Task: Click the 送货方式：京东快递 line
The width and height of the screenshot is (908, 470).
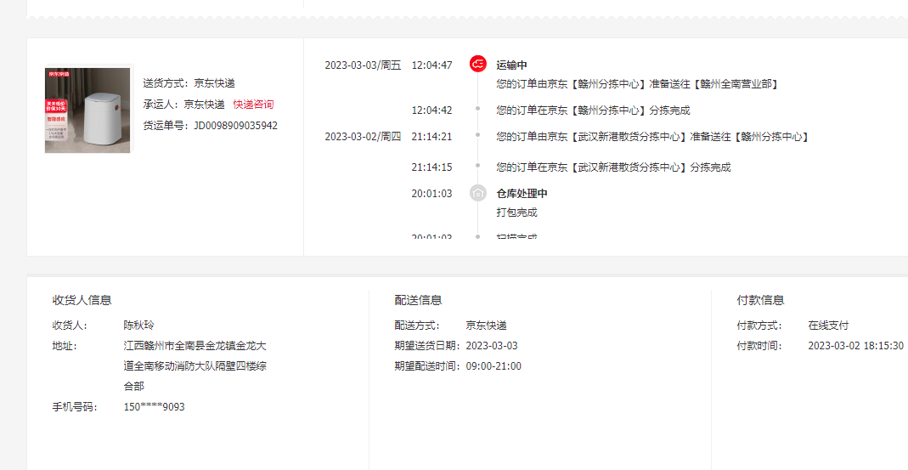Action: pyautogui.click(x=189, y=83)
